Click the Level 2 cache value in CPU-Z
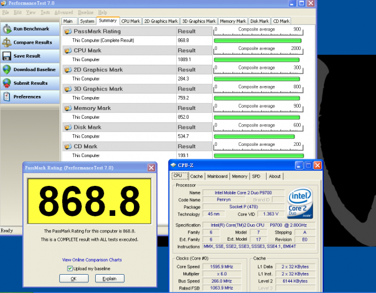Viewport: 376px width, 293px height. (x=295, y=281)
